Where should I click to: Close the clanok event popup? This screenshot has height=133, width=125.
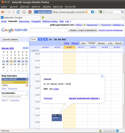point(102,76)
